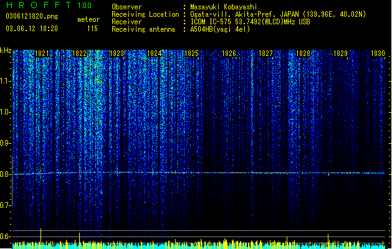The width and height of the screenshot is (392, 249).
Task: Click the 1829 time marker label
Action: pyautogui.click(x=340, y=54)
